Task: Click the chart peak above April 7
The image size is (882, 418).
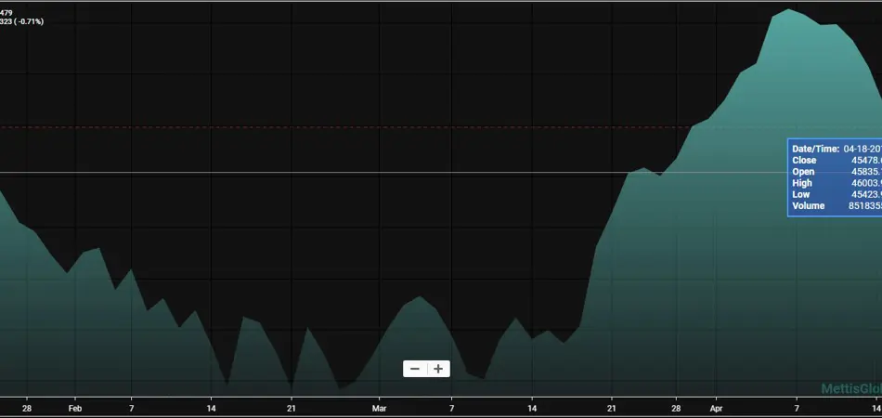Action: 788,10
